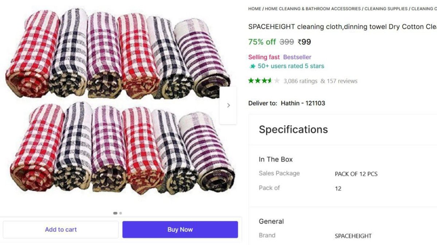Open the 3,086 ratings link
Image resolution: width=437 pixels, height=245 pixels.
[x=300, y=81]
